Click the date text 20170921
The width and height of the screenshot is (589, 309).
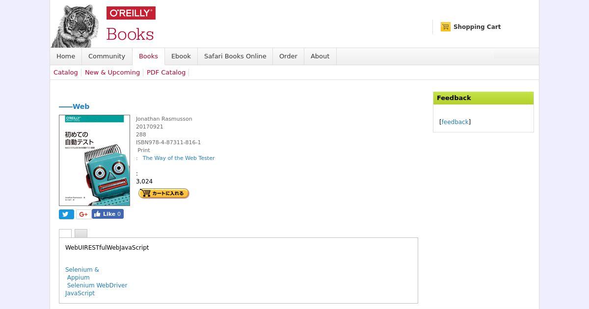click(150, 127)
